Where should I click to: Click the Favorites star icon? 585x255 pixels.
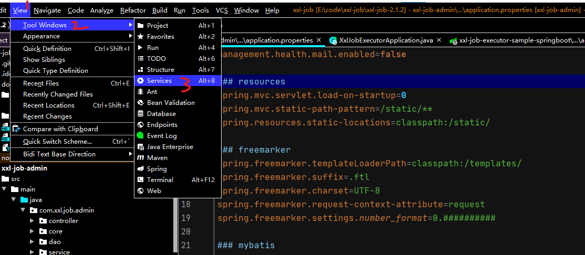pyautogui.click(x=141, y=37)
